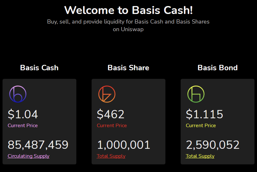Image resolution: width=257 pixels, height=172 pixels.
Task: Click the Basis Share heading
Action: [128, 68]
